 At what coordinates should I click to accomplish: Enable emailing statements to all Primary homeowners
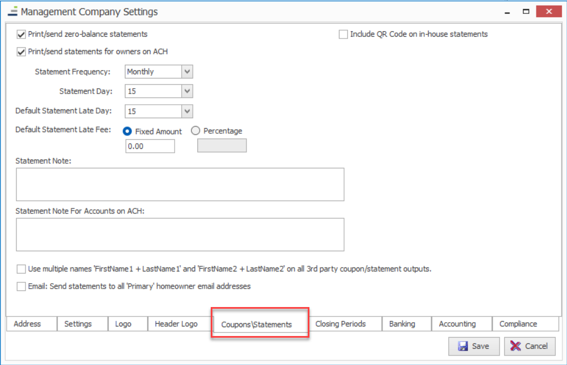(22, 286)
